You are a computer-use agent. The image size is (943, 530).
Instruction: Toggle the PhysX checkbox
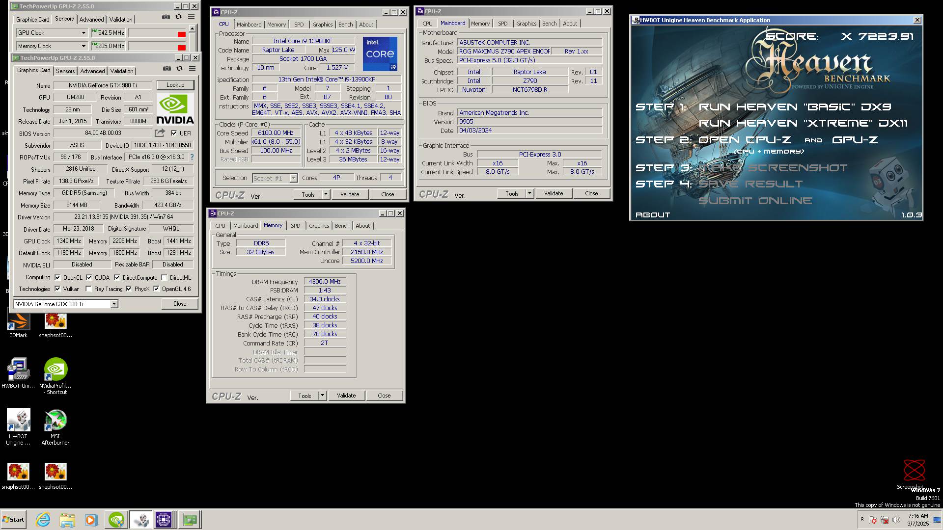(129, 289)
